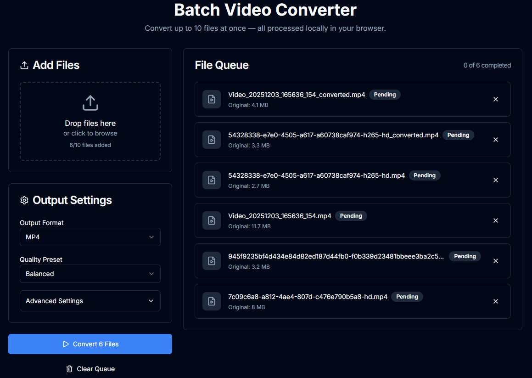This screenshot has width=532, height=378.
Task: Click the upload arrow inside the drop zone
Action: [90, 103]
